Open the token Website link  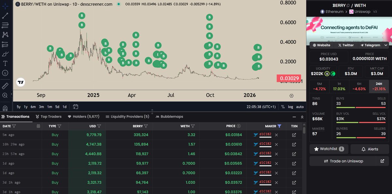[321, 45]
